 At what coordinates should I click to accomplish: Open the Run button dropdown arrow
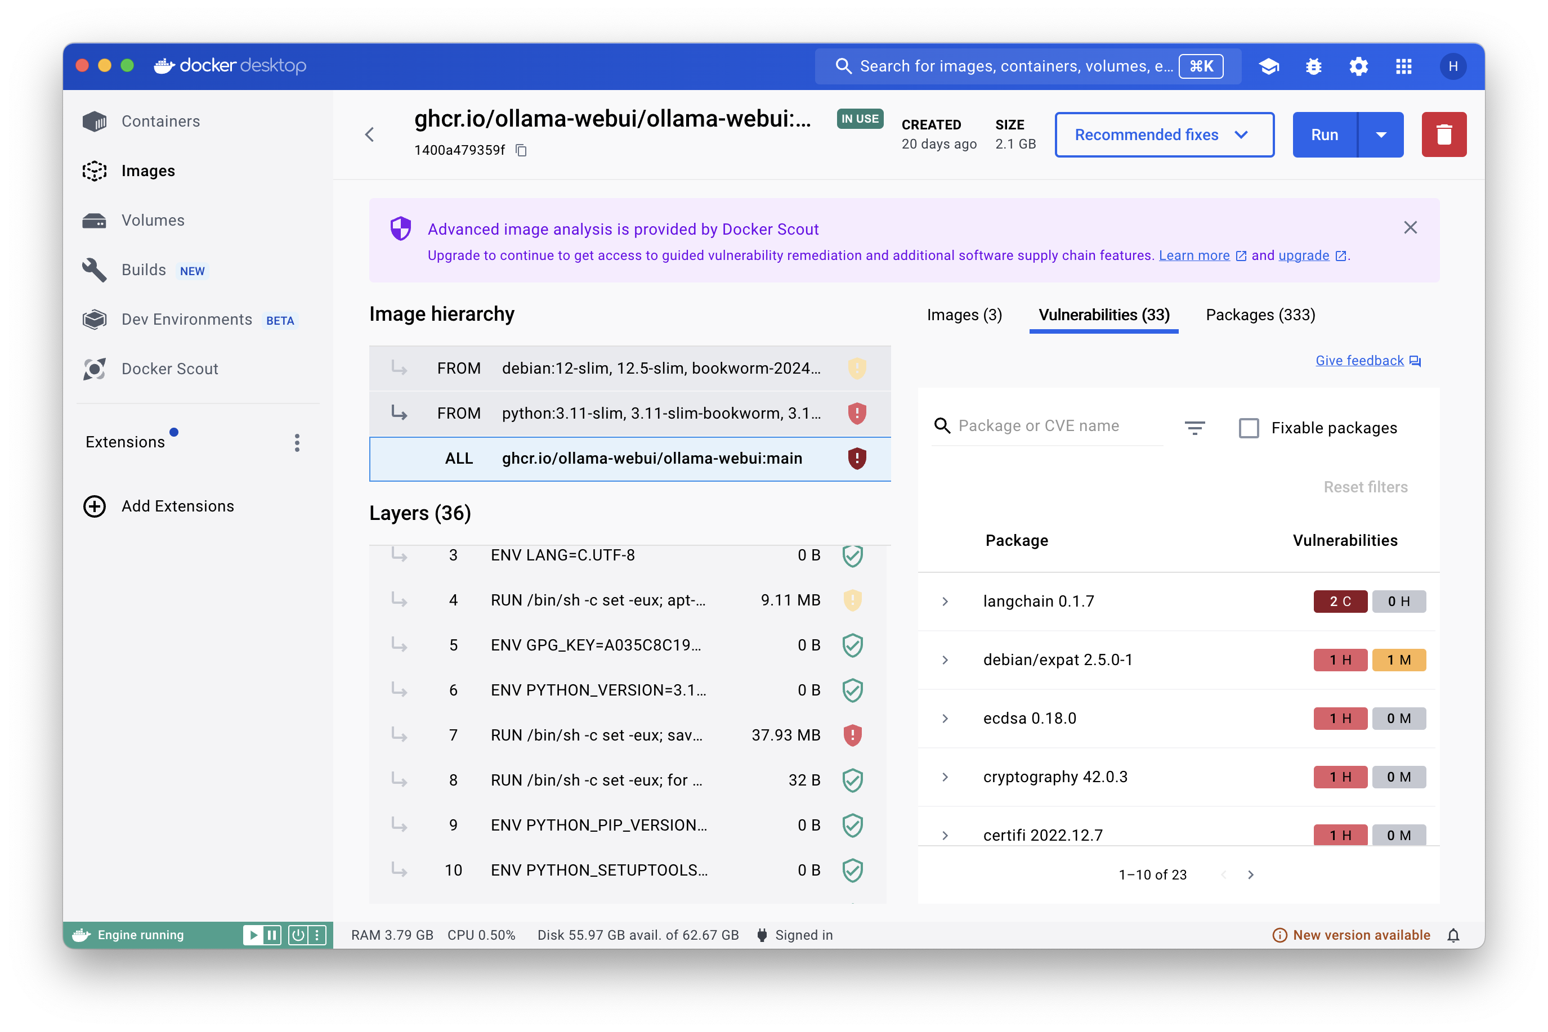[1381, 135]
